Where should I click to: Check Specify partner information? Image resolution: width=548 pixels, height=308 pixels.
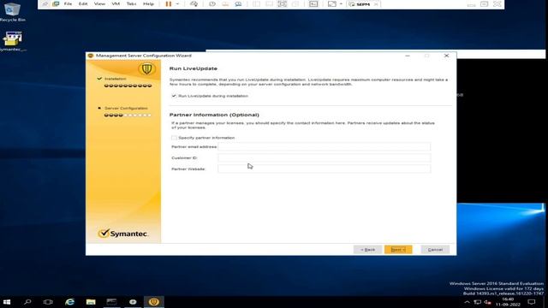pyautogui.click(x=174, y=138)
